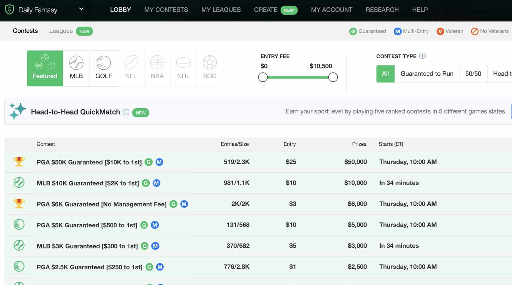Sort by Entry column header

290,144
